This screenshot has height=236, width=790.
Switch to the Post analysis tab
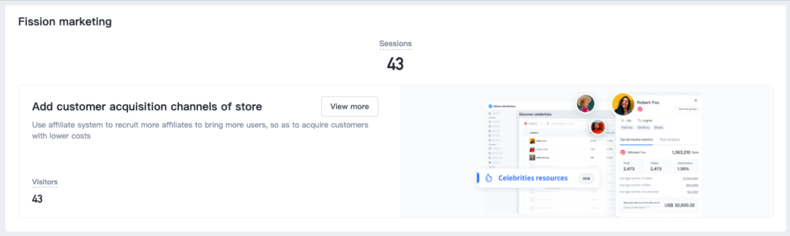[x=670, y=139]
